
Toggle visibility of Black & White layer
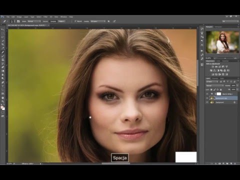[207, 94]
